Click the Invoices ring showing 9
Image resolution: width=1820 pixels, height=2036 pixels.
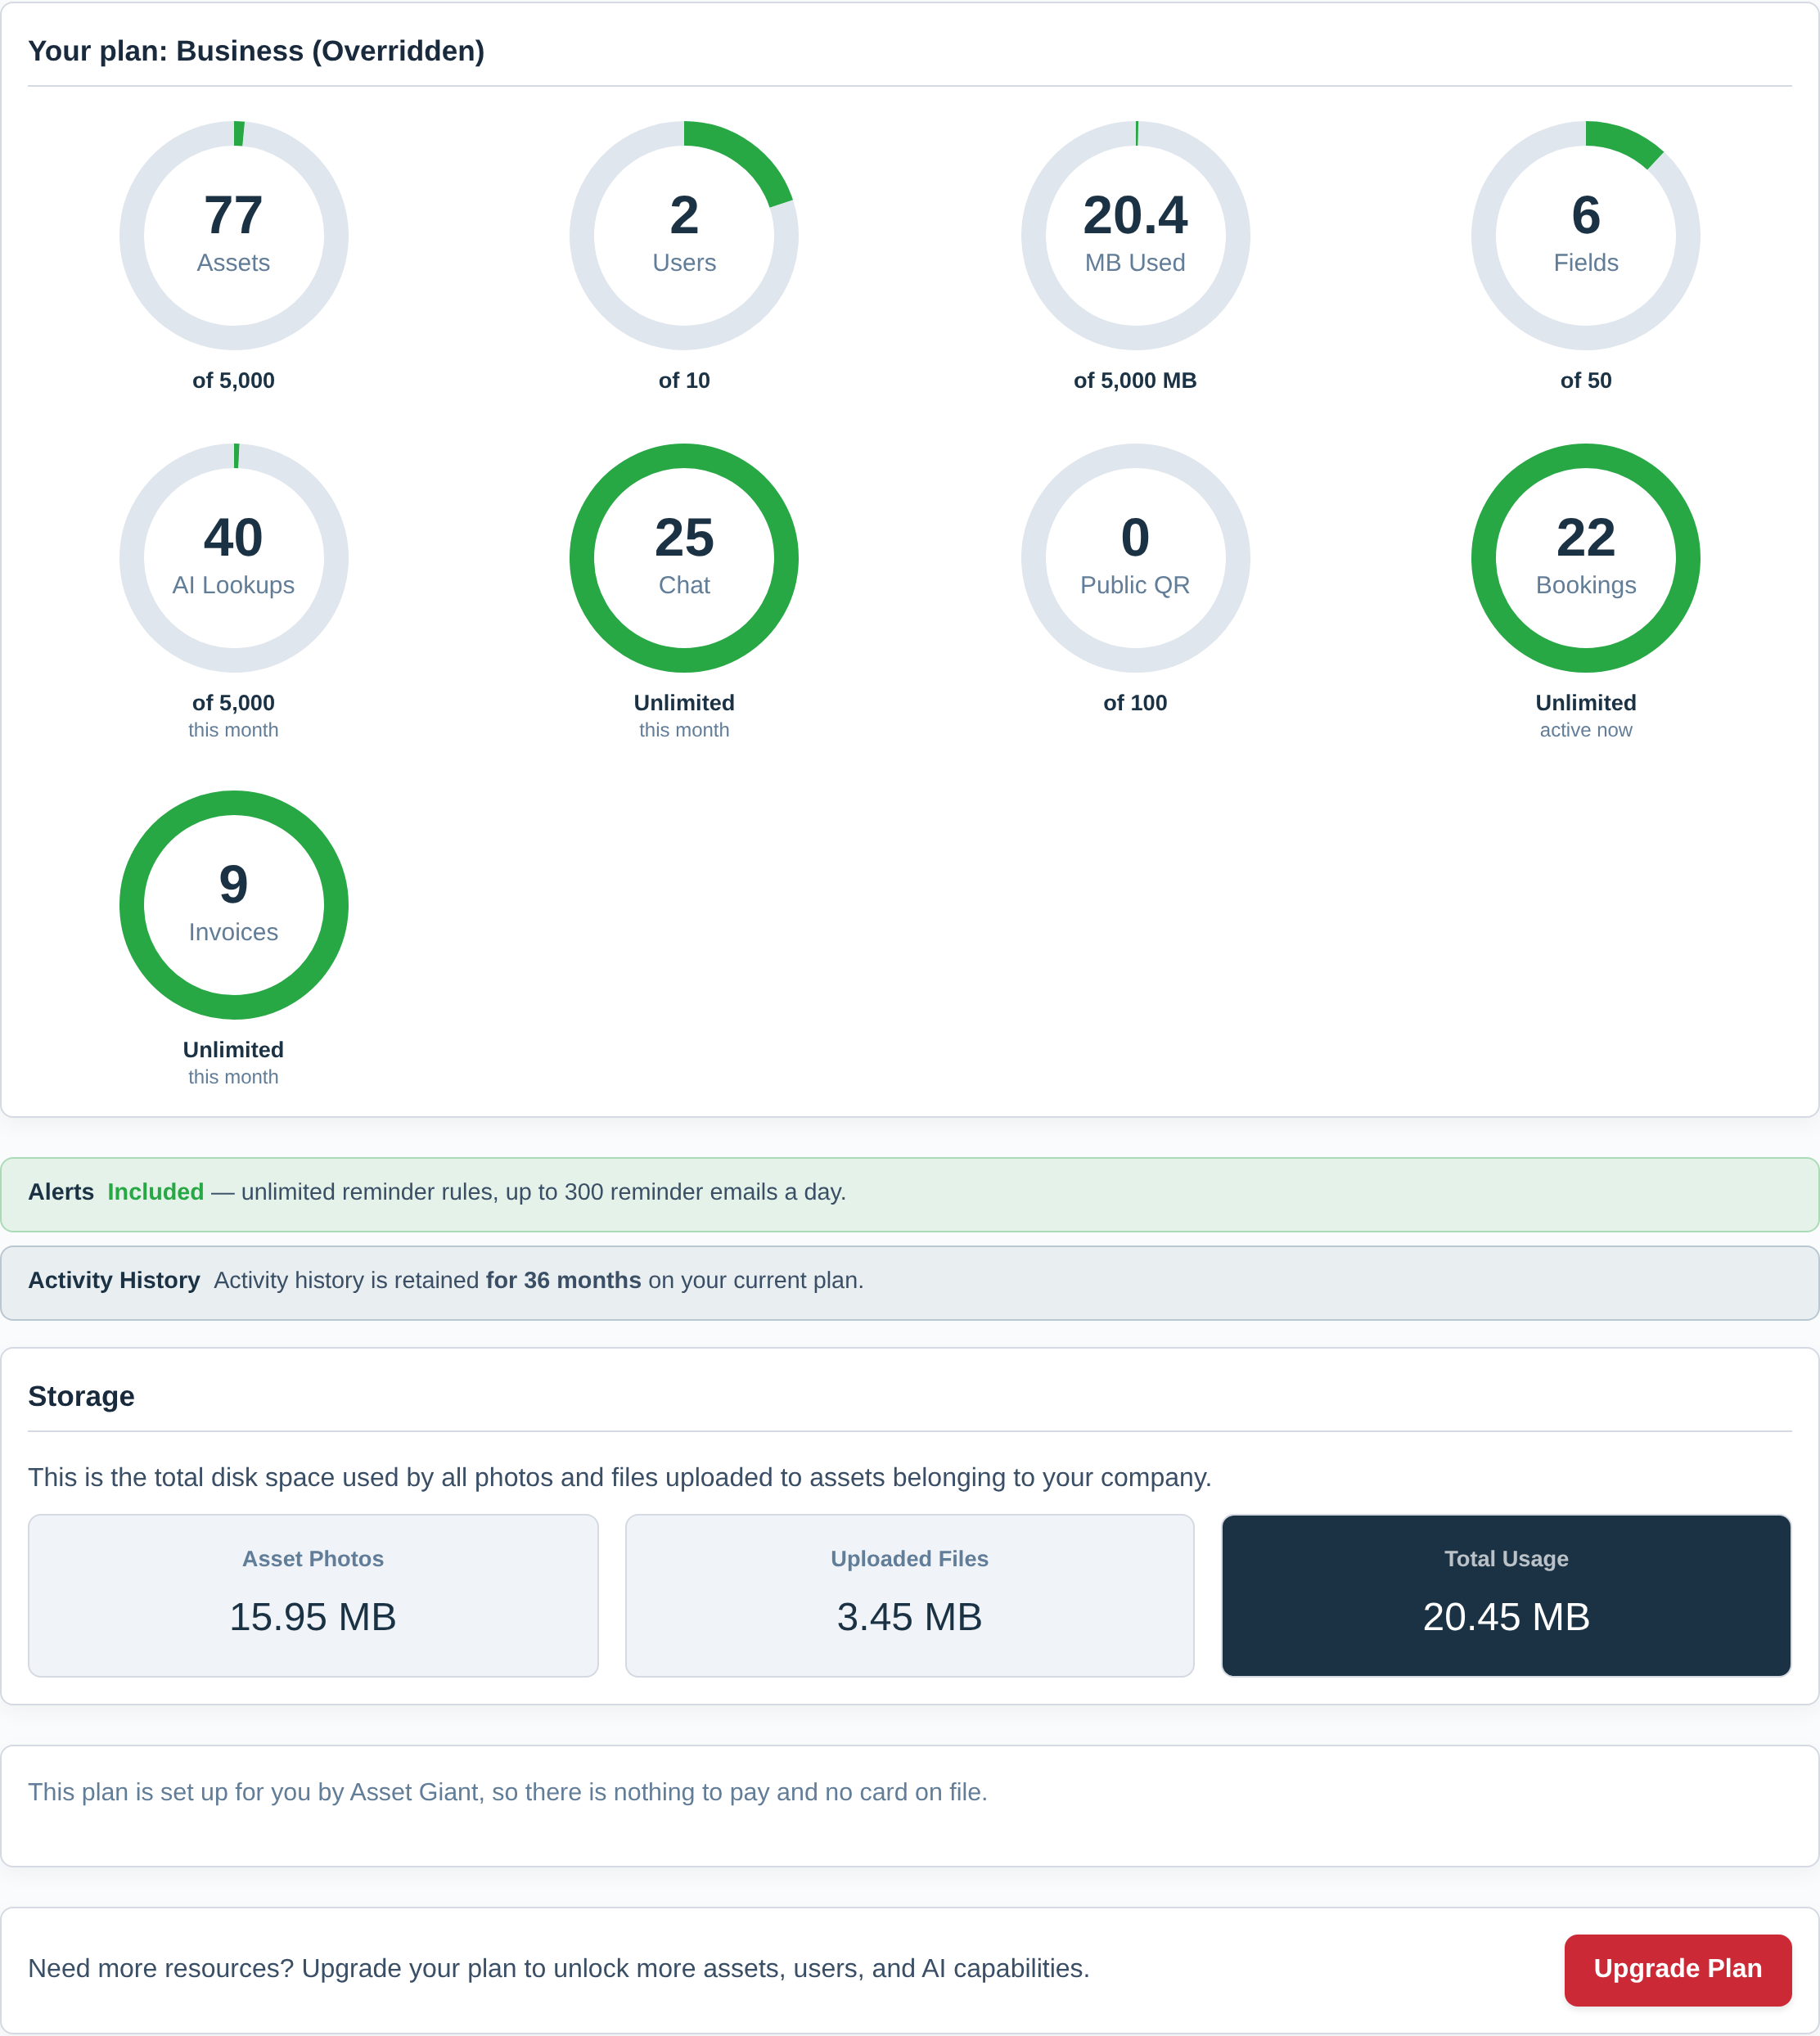[x=234, y=905]
